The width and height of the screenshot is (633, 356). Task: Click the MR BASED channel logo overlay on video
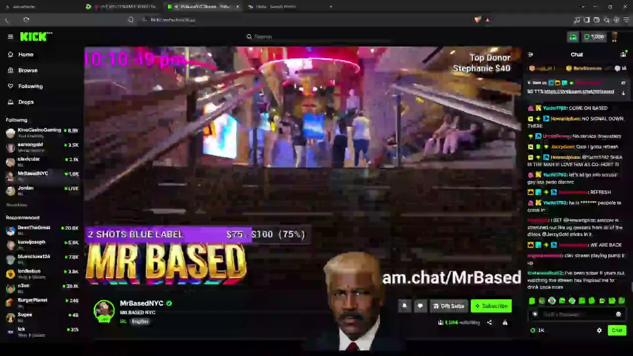tap(166, 265)
